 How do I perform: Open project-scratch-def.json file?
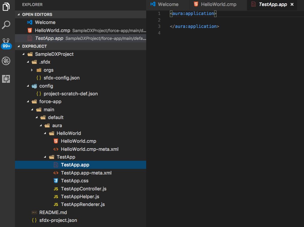81,94
